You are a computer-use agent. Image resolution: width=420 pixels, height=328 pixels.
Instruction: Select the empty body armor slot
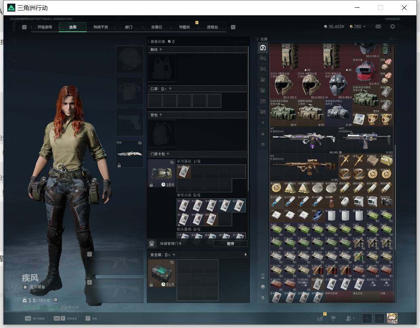[x=129, y=91]
